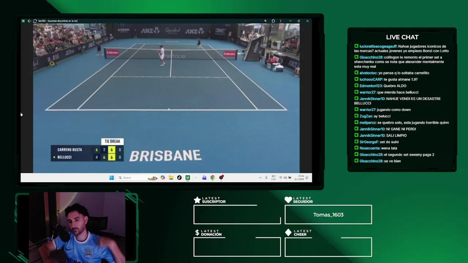Click chat username ZugZex
The image size is (468, 263).
[x=366, y=116]
